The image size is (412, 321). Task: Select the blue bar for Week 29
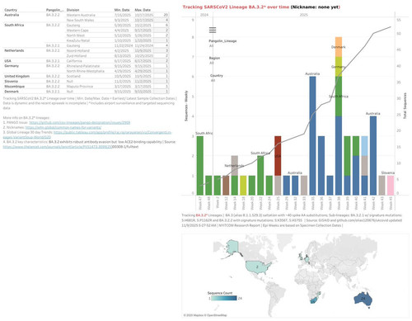click(287, 186)
